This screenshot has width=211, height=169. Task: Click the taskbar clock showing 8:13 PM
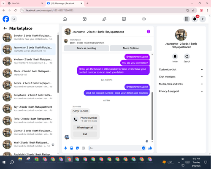196,162
